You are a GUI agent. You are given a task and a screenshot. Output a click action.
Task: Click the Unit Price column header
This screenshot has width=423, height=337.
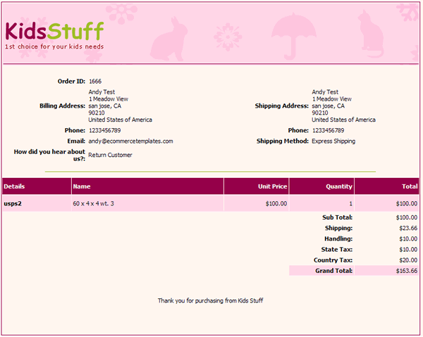[272, 186]
